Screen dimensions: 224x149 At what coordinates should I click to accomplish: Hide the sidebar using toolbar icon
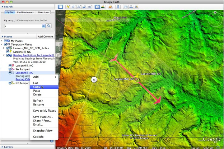pos(60,7)
